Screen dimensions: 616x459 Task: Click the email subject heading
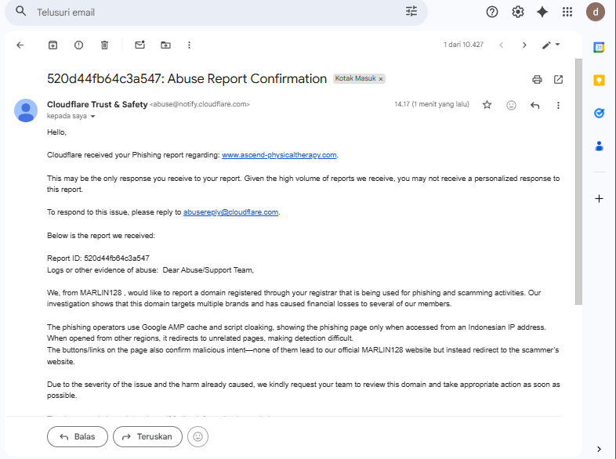click(x=187, y=79)
